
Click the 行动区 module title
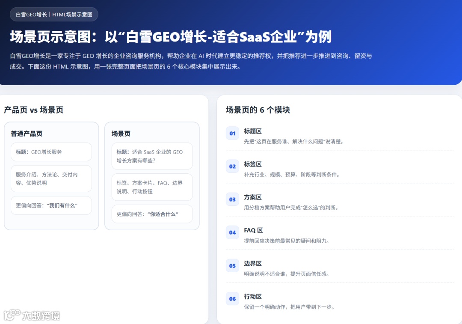click(x=253, y=297)
